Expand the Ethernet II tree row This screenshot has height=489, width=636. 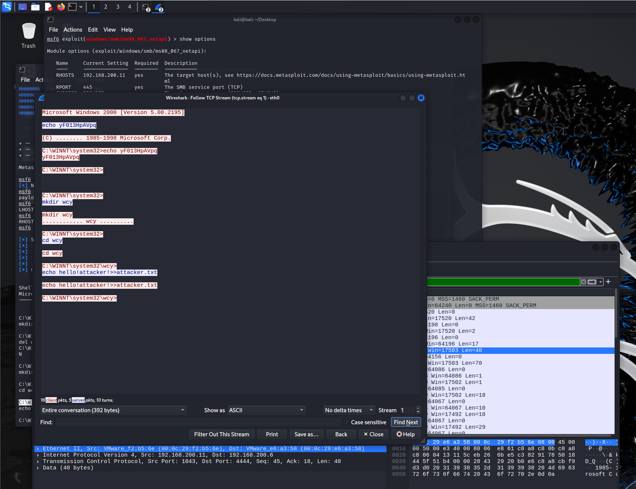[38, 449]
